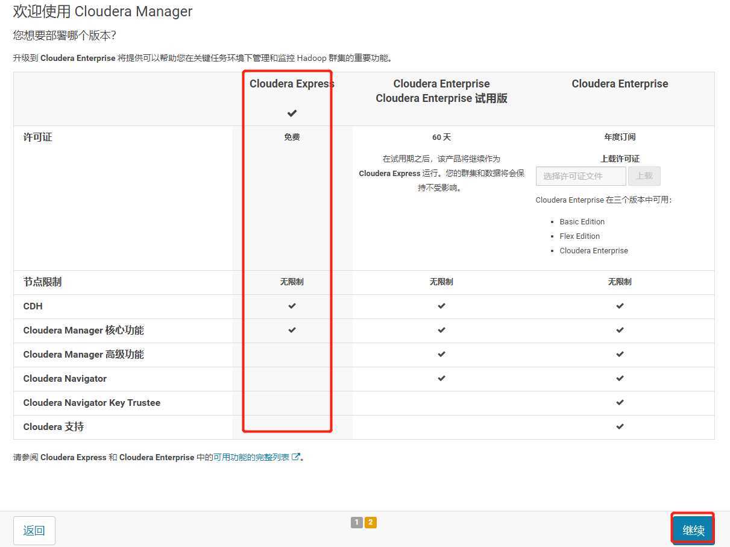Click the 许可证 row label
Screen dimensions: 730x547
[x=38, y=138]
